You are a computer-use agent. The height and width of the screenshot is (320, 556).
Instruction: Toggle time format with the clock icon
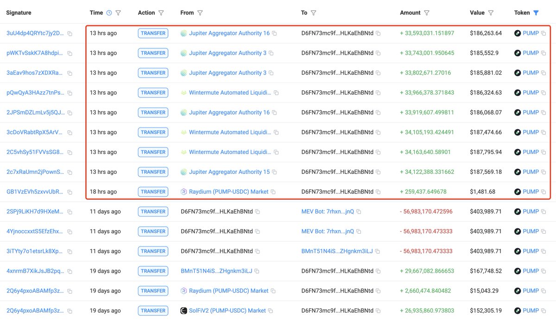click(109, 13)
